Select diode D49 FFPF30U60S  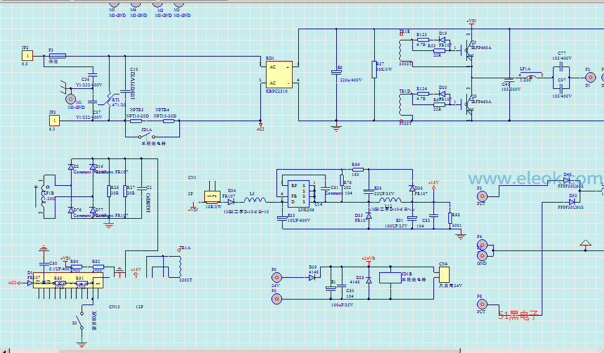tap(566, 180)
